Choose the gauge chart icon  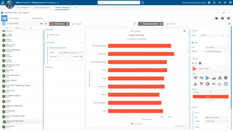pyautogui.click(x=214, y=84)
